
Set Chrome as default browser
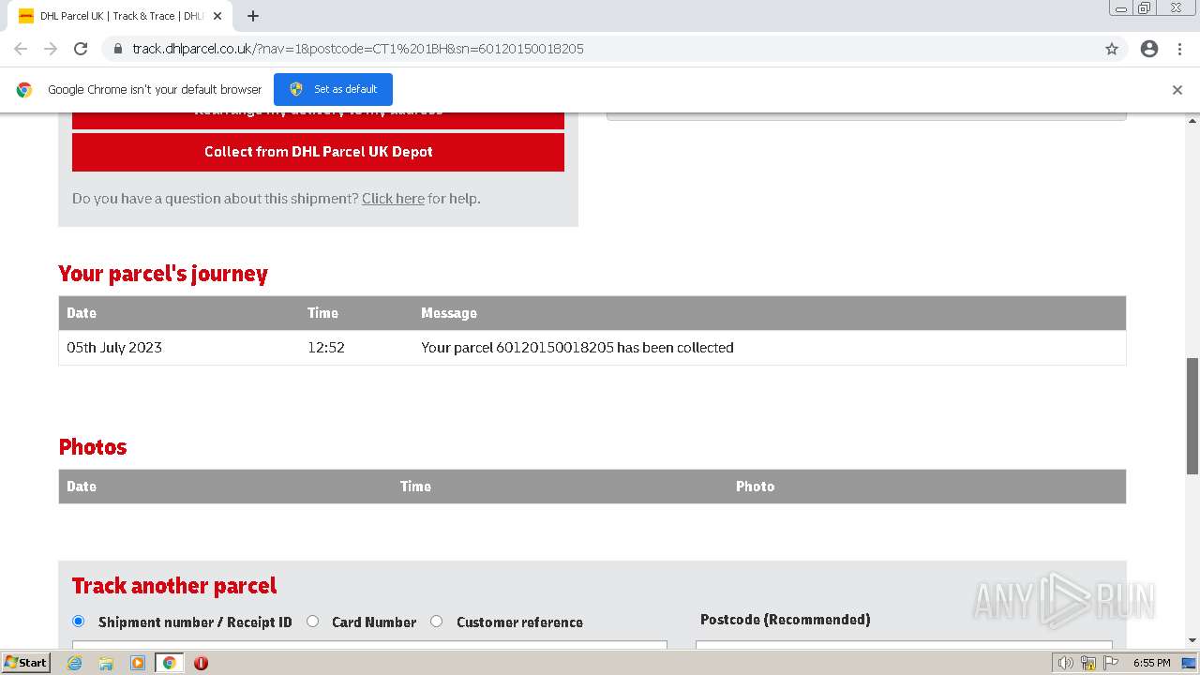(x=333, y=89)
